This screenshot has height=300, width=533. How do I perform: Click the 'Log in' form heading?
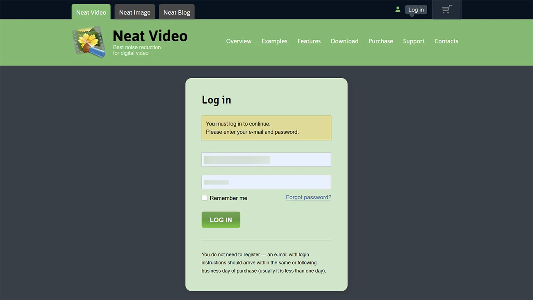tap(216, 100)
